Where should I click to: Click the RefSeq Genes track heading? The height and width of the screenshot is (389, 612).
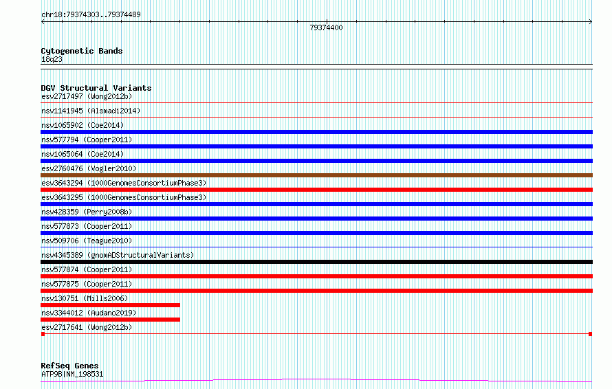coord(70,366)
